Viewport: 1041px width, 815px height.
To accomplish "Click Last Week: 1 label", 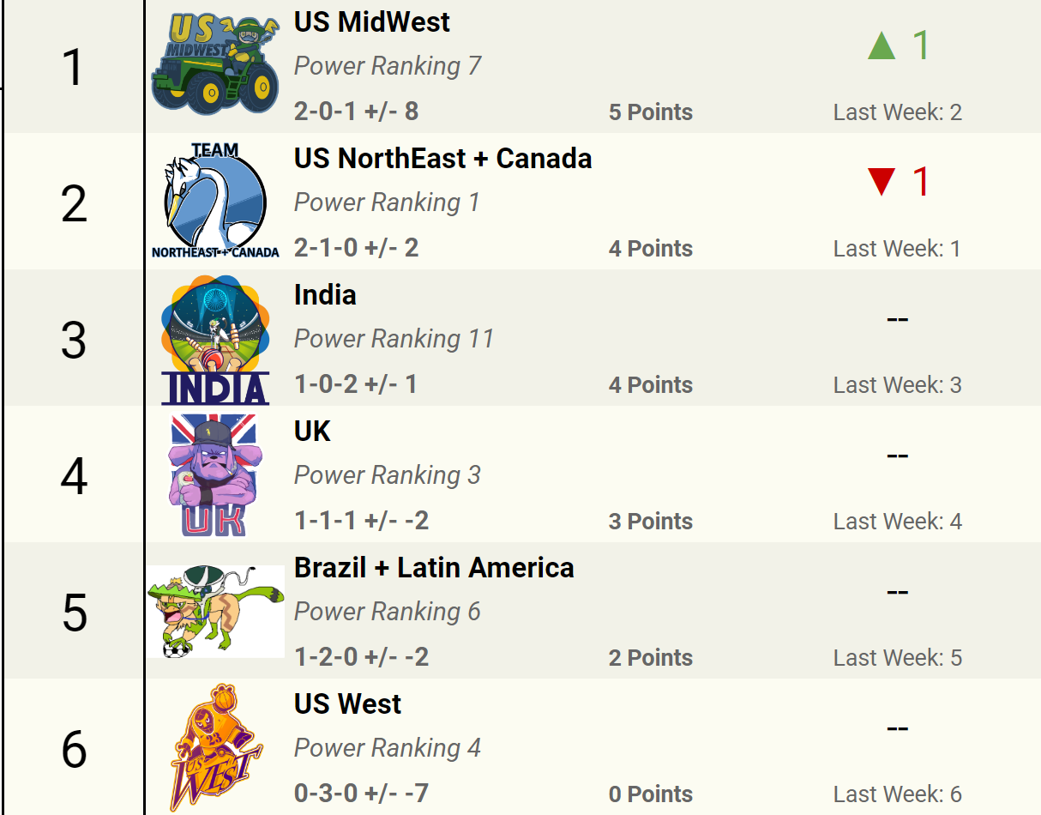I will (x=897, y=249).
